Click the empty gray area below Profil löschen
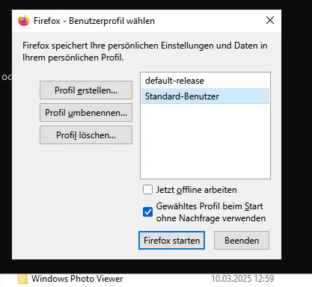Image resolution: width=312 pixels, height=287 pixels. pyautogui.click(x=86, y=187)
